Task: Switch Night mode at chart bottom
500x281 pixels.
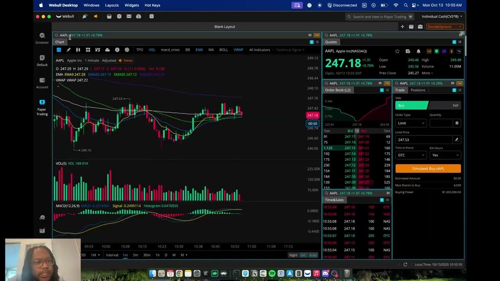Action: 293,254
